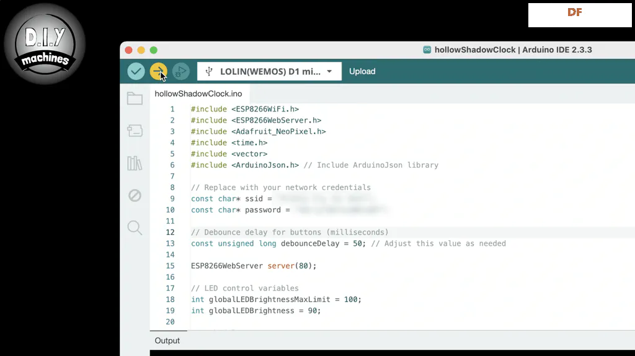Screen dimensions: 635x356
Task: Click the D.I.Y machines logo
Action: coord(45,44)
